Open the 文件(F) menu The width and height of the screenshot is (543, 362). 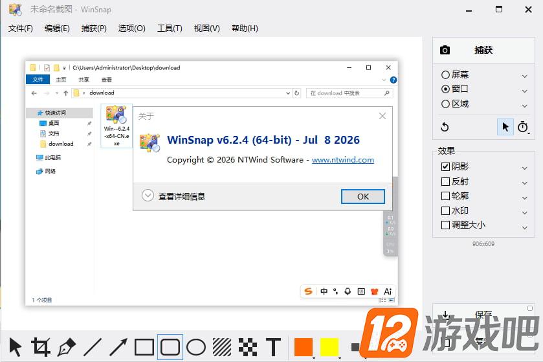click(21, 28)
